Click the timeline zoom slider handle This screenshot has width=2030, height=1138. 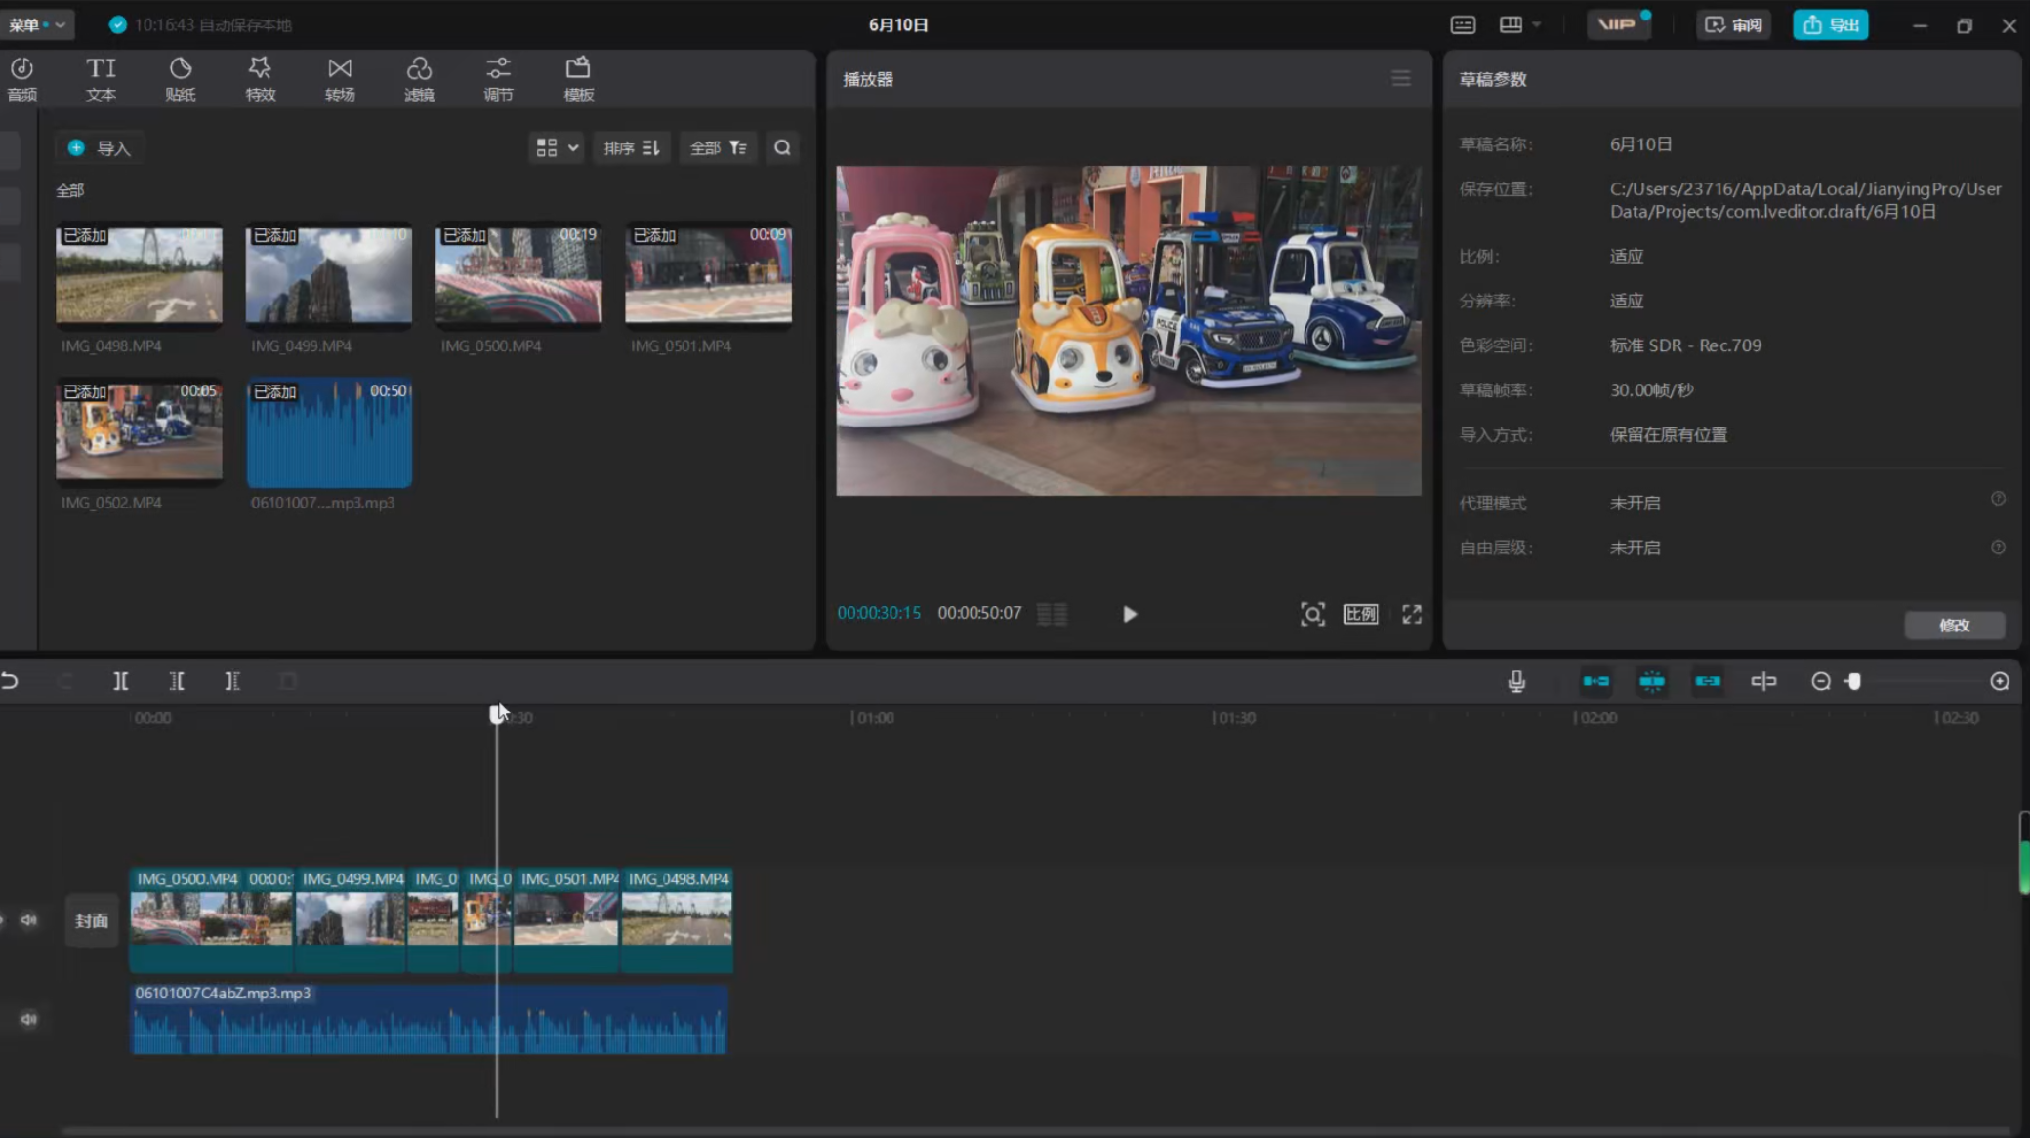tap(1853, 681)
